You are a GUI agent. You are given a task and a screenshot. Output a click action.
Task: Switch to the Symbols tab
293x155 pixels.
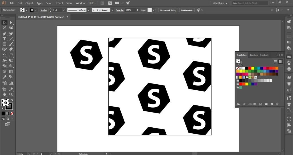[264, 55]
